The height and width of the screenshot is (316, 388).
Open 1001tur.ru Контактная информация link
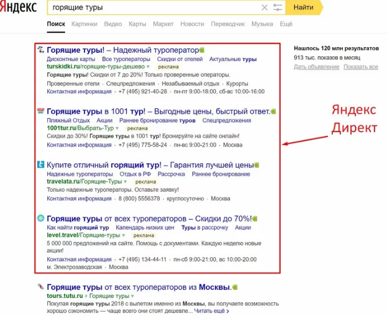(x=79, y=145)
